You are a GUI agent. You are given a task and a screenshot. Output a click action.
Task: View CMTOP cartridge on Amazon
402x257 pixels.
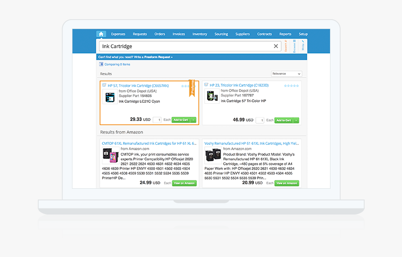coord(184,183)
